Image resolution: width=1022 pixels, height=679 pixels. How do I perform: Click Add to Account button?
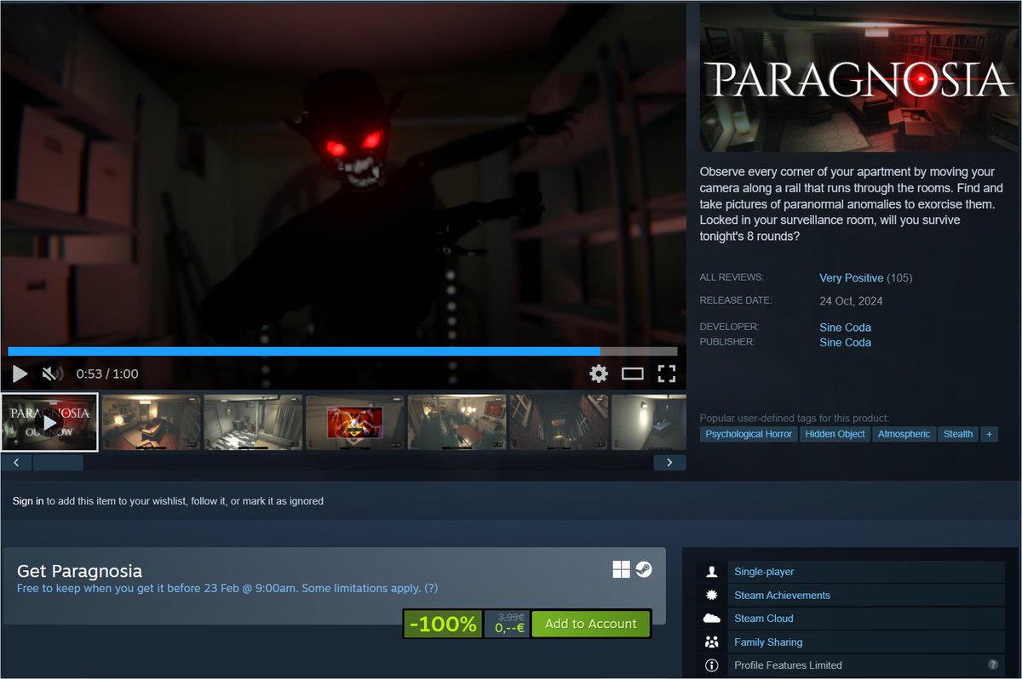point(590,624)
